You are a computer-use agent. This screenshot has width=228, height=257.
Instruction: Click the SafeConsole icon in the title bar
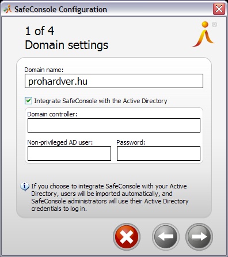tap(7, 9)
